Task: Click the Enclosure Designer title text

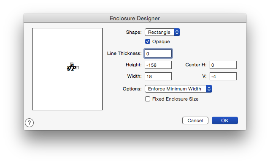Action: [135, 19]
